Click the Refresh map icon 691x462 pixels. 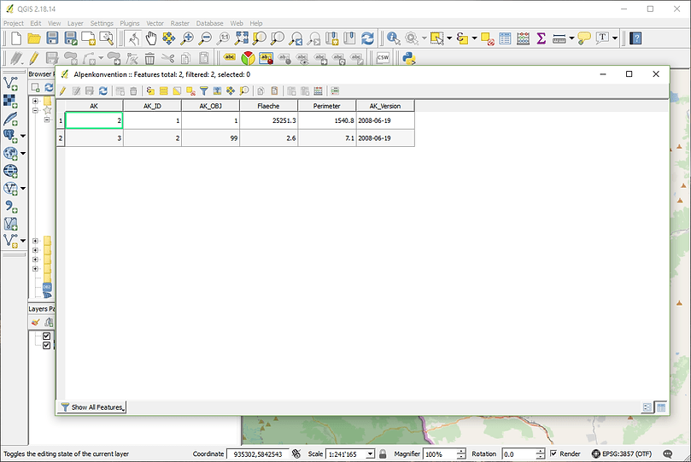[x=367, y=38]
